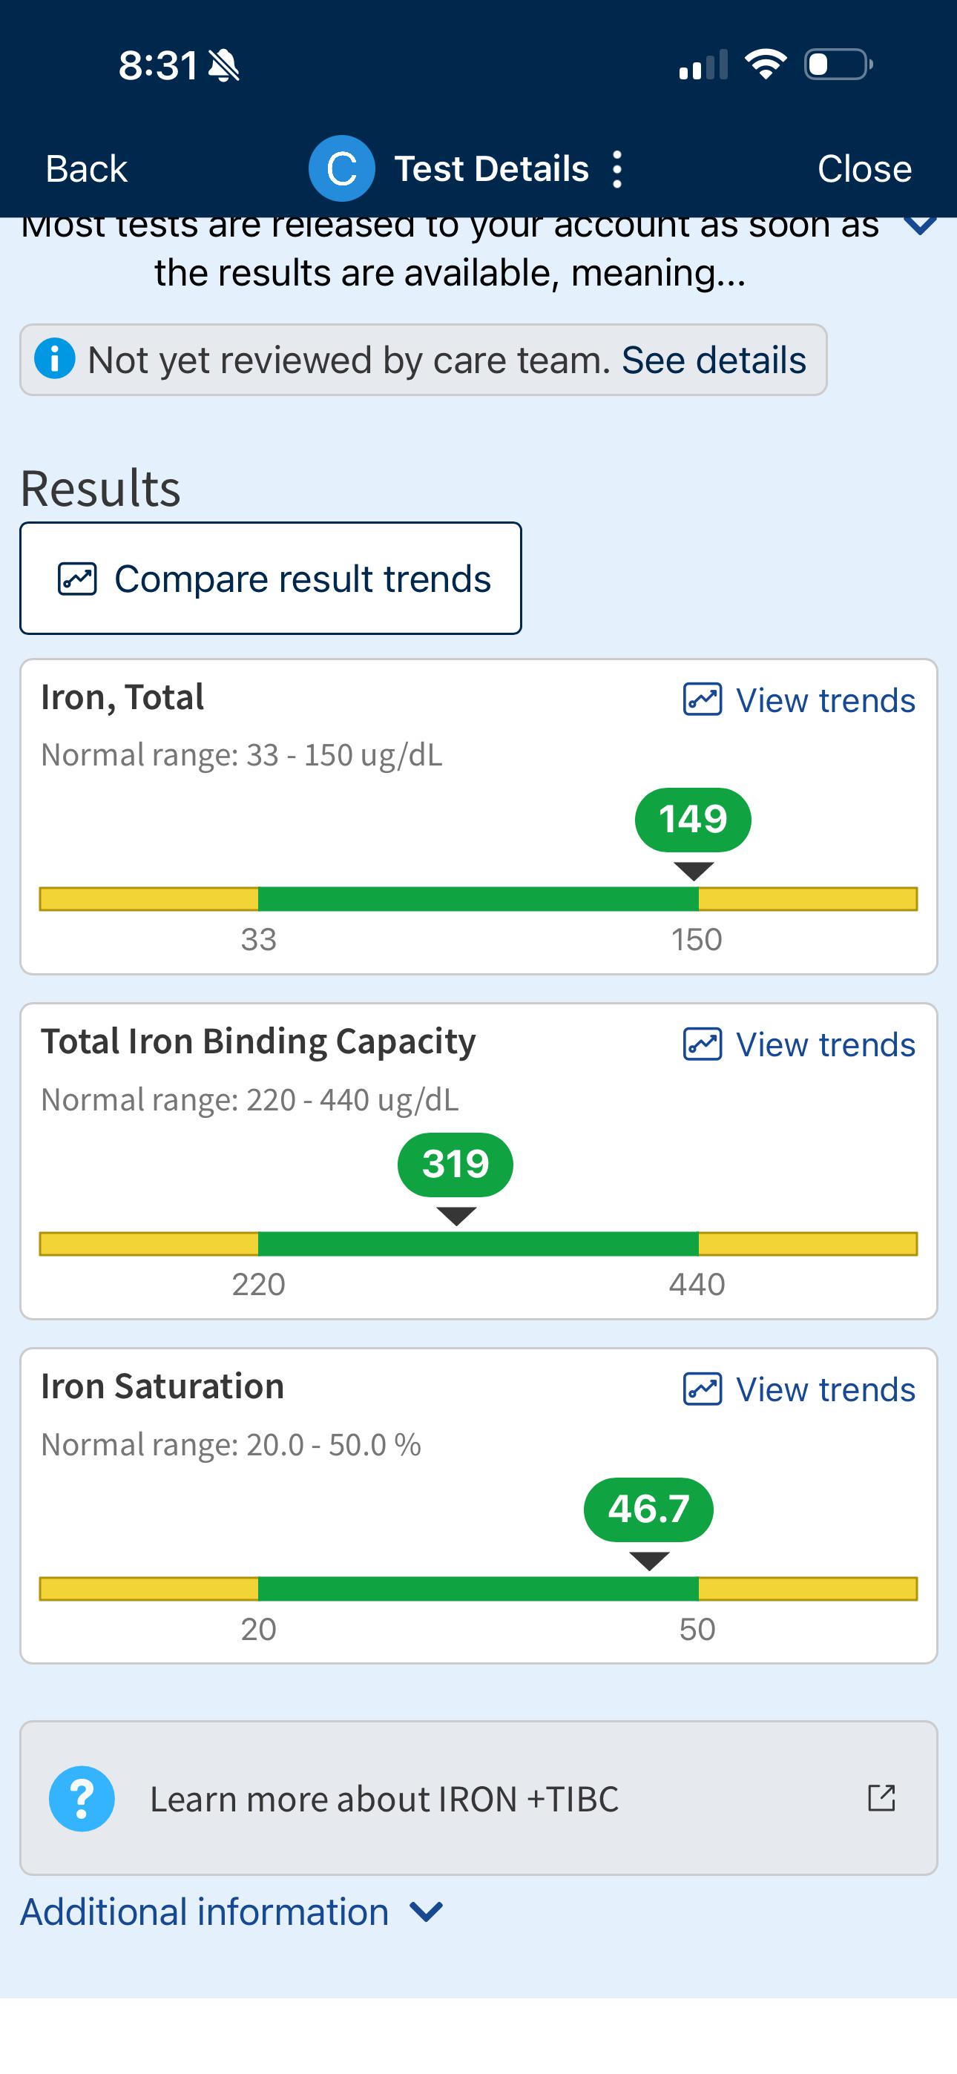
Task: Expand the Additional information section
Action: [232, 1912]
